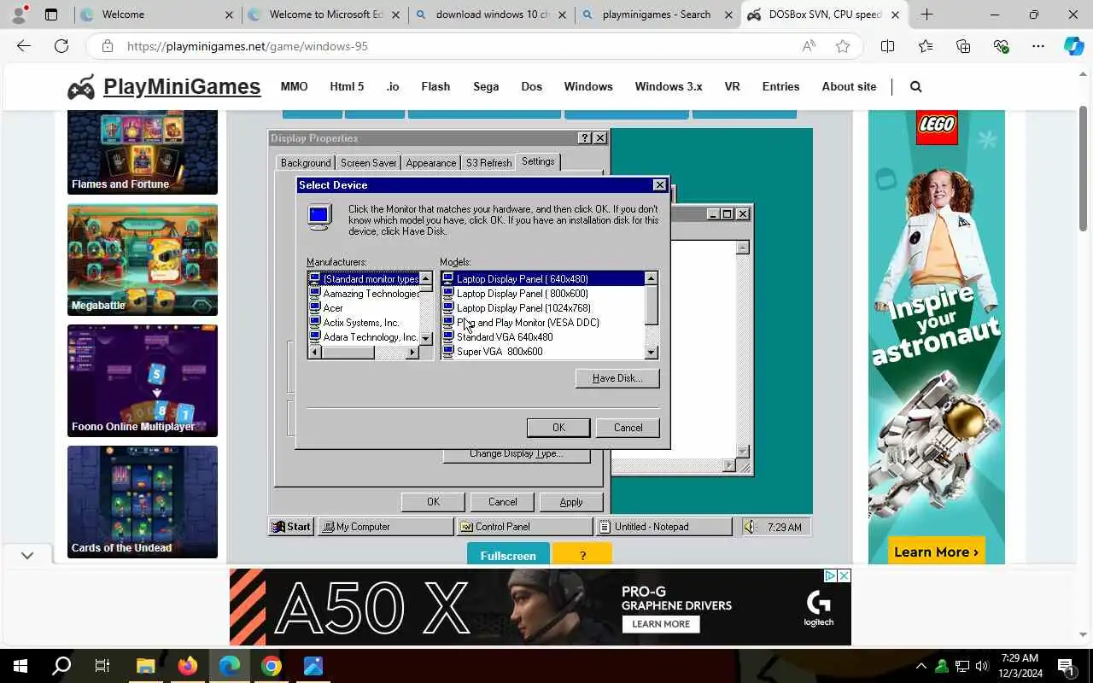Click Models list scroll down arrow
The width and height of the screenshot is (1093, 683).
pos(652,352)
